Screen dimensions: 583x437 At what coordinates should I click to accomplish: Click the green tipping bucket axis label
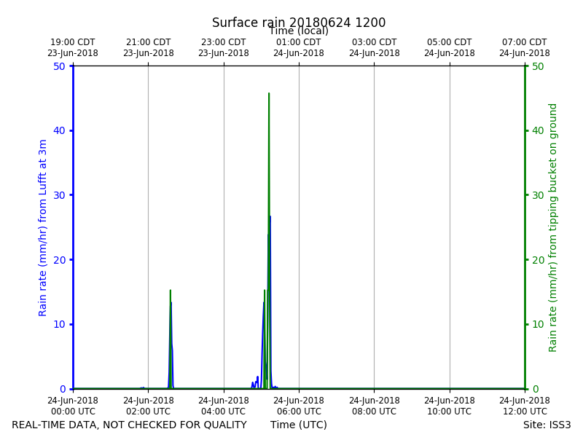552,228
